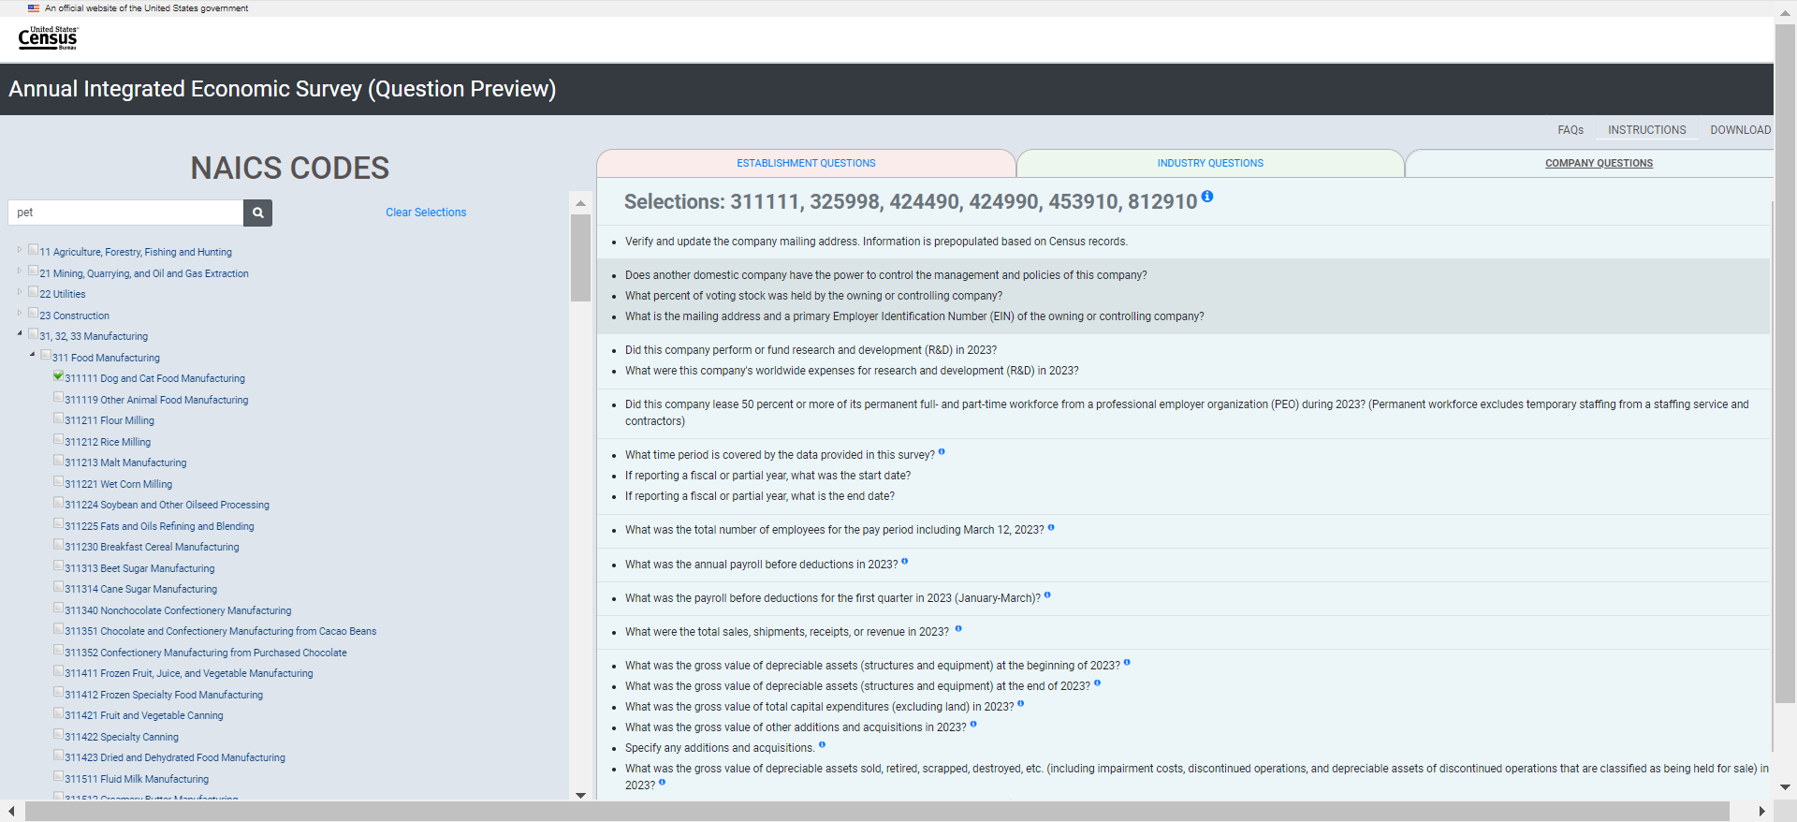Check 311211 Flour Milling box

[x=59, y=418]
